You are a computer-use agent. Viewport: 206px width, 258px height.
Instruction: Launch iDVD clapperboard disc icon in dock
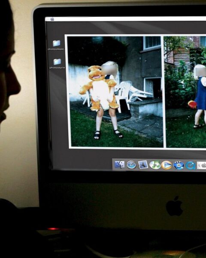pyautogui.click(x=179, y=165)
